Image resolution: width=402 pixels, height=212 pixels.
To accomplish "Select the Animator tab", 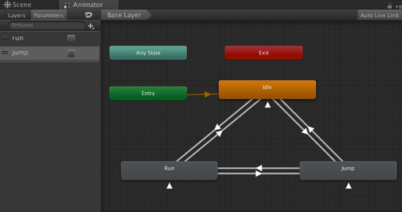I will tap(88, 5).
